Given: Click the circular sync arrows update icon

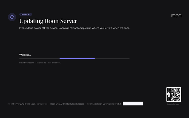Looking at the screenshot, I should pos(12,17).
